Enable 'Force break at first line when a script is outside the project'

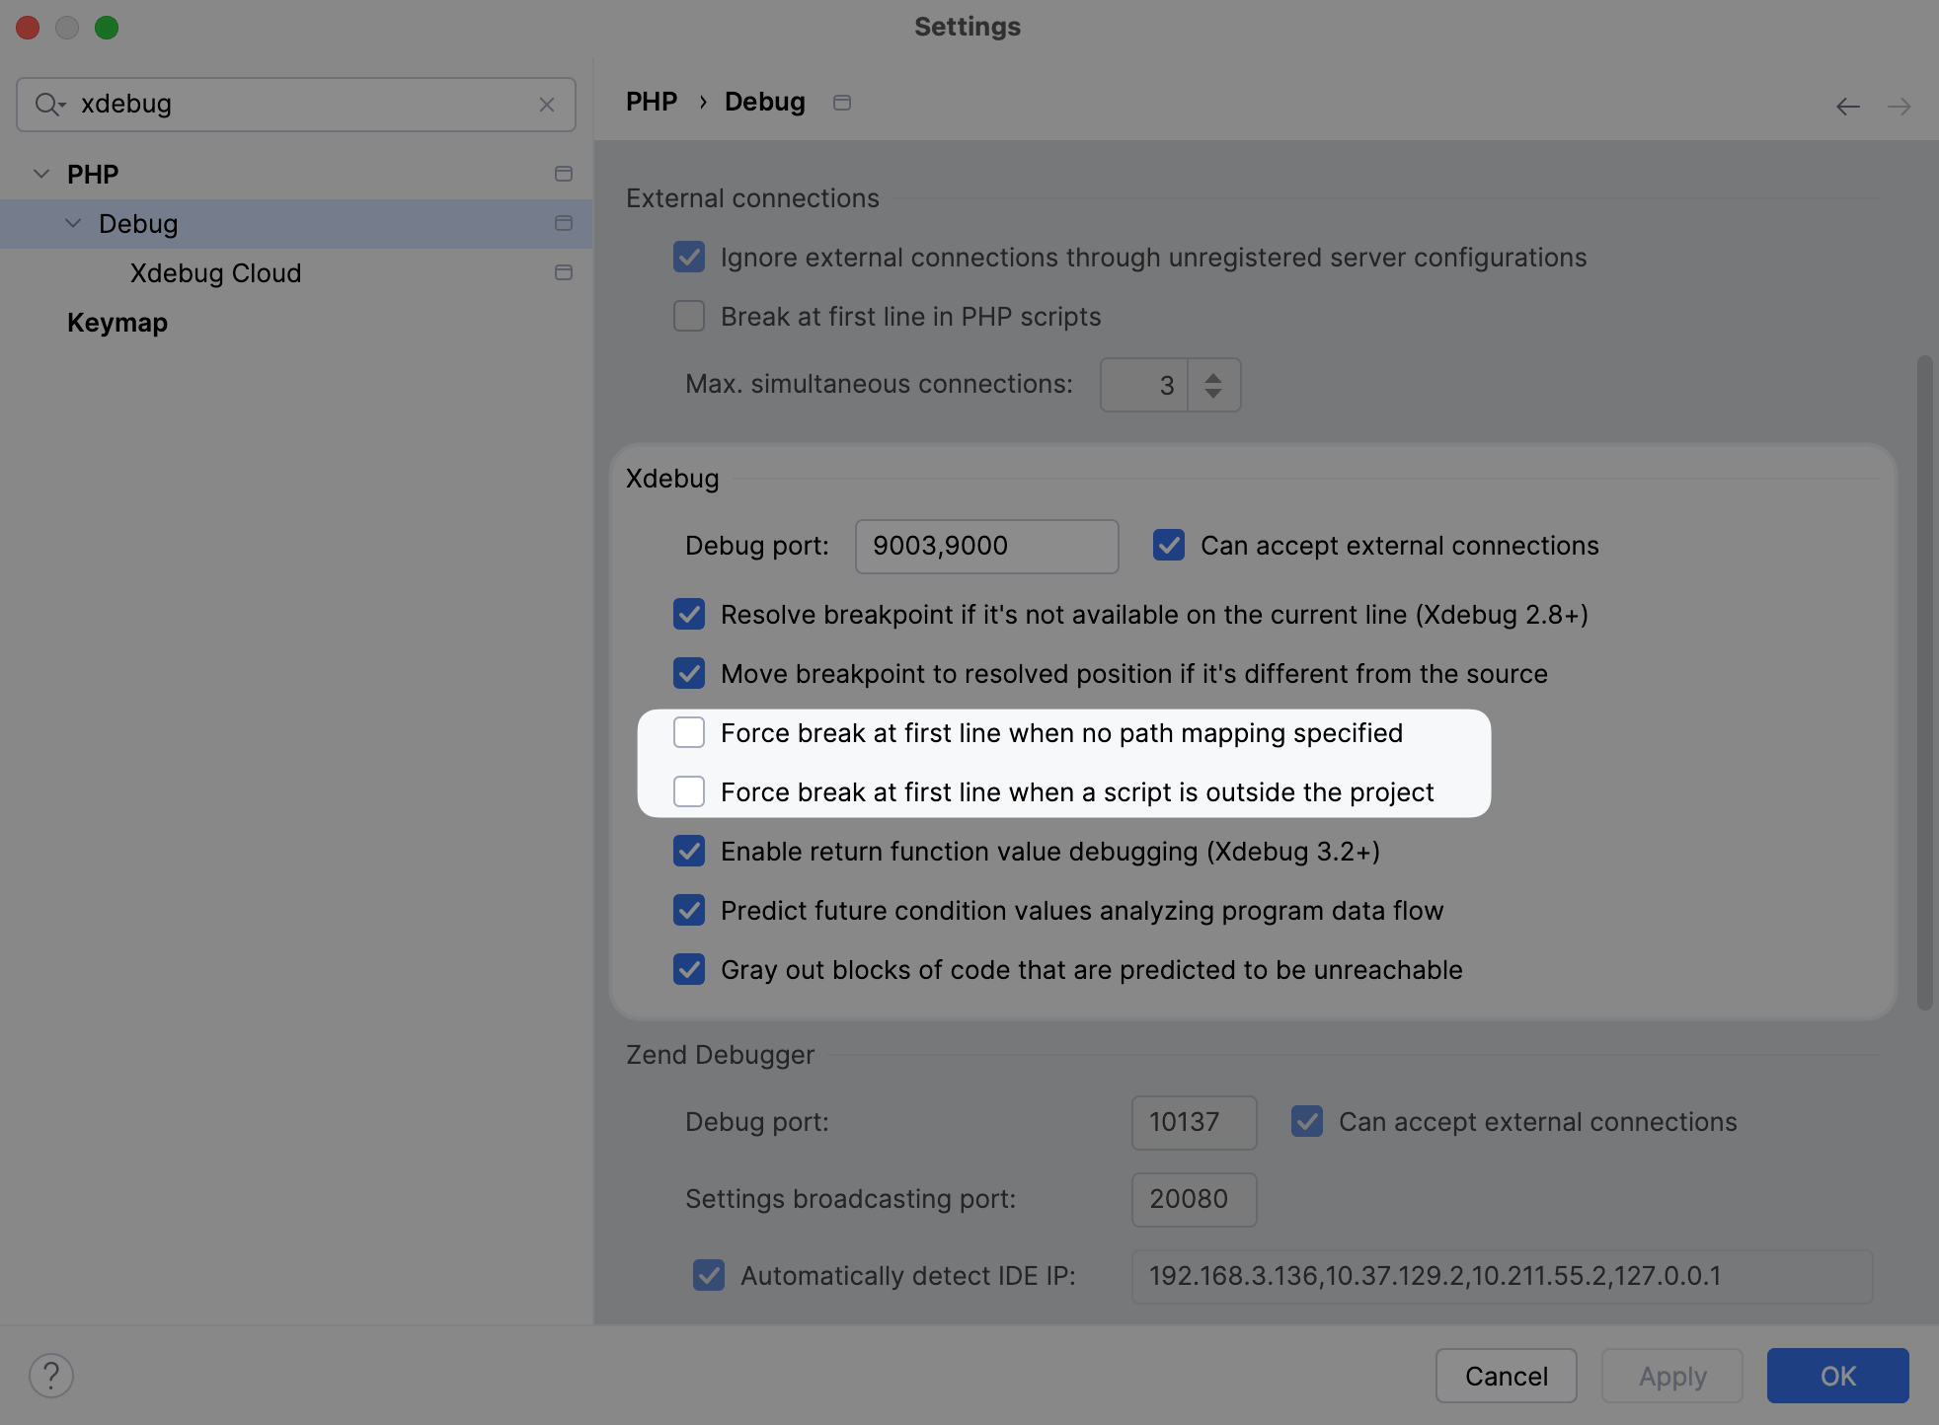[688, 790]
